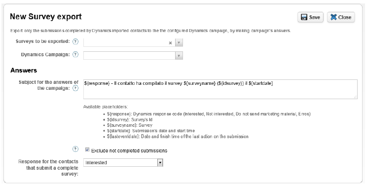366x184 pixels.
Task: Click the ${surveyname}: Survey placeholder line
Action: point(130,125)
